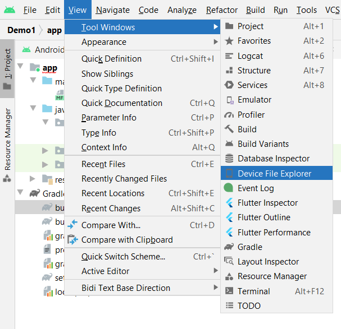Click the Profiler gauge icon
Image resolution: width=341 pixels, height=329 pixels.
tap(229, 114)
